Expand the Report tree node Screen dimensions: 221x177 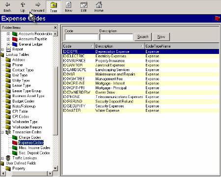[2, 50]
